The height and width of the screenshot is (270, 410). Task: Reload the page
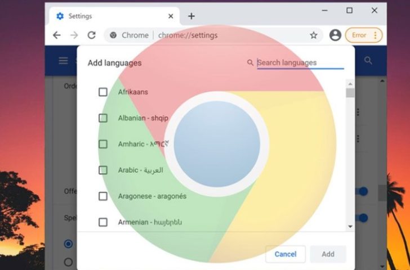[x=91, y=35]
